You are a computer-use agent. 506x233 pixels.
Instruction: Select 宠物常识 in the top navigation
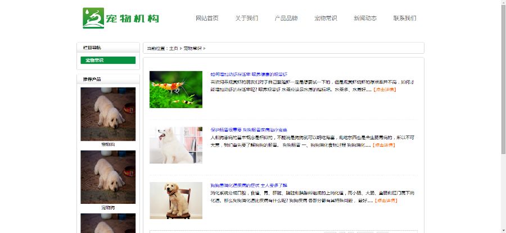[x=326, y=18]
